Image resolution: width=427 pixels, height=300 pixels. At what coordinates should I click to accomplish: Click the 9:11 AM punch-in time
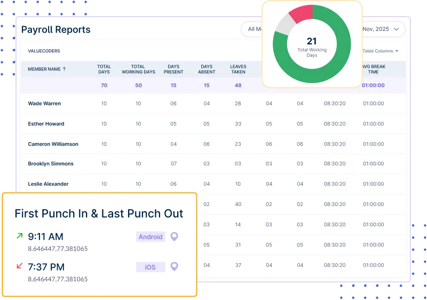(45, 236)
